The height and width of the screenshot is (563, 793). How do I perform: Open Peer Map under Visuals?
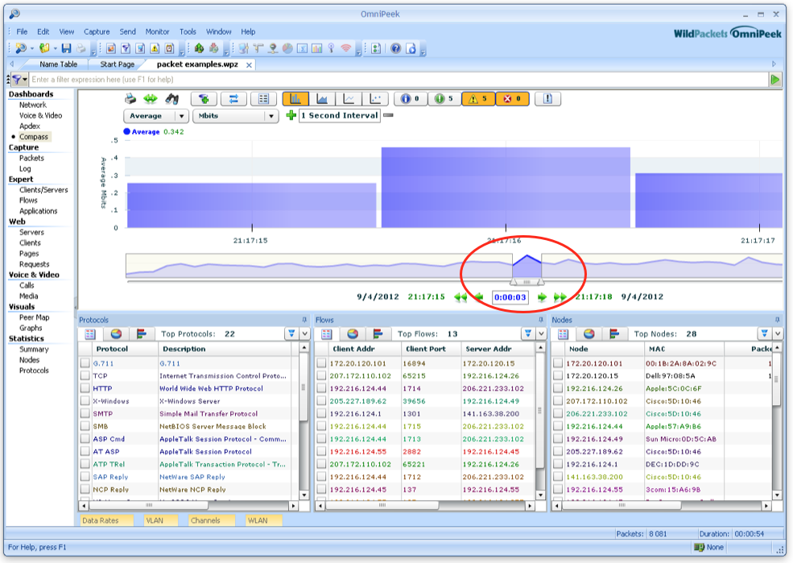click(34, 317)
